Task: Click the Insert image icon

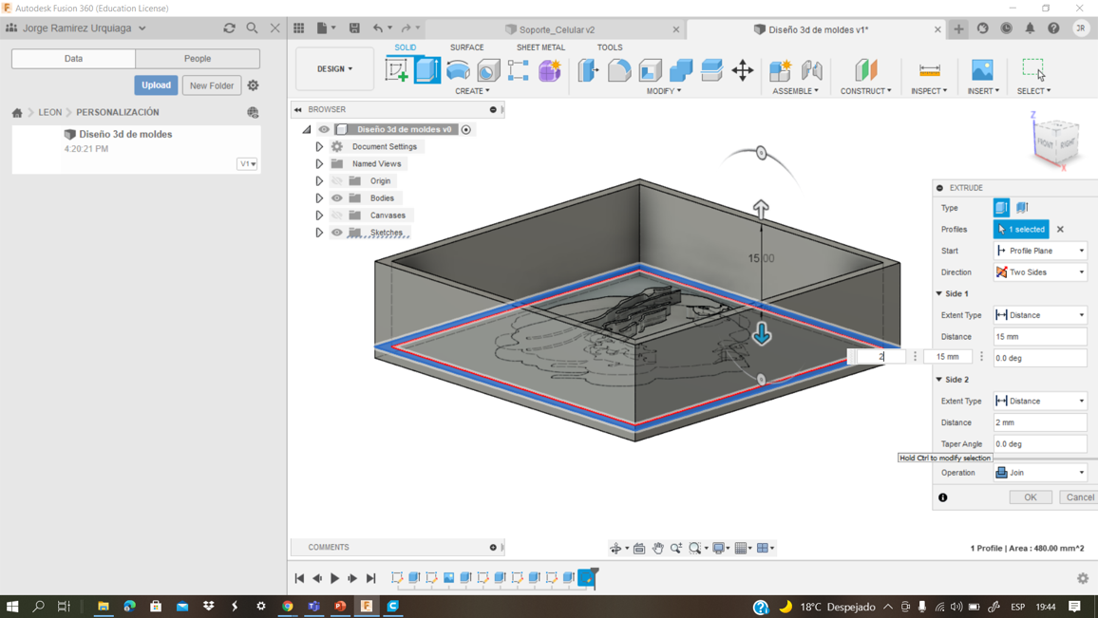Action: click(982, 70)
